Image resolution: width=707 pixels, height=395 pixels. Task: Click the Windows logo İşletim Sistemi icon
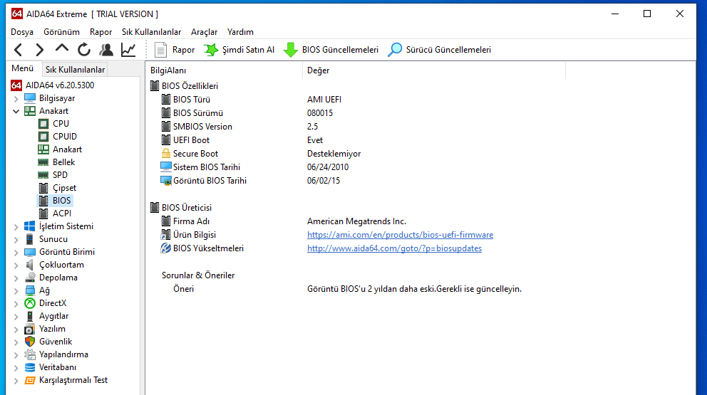[x=30, y=226]
